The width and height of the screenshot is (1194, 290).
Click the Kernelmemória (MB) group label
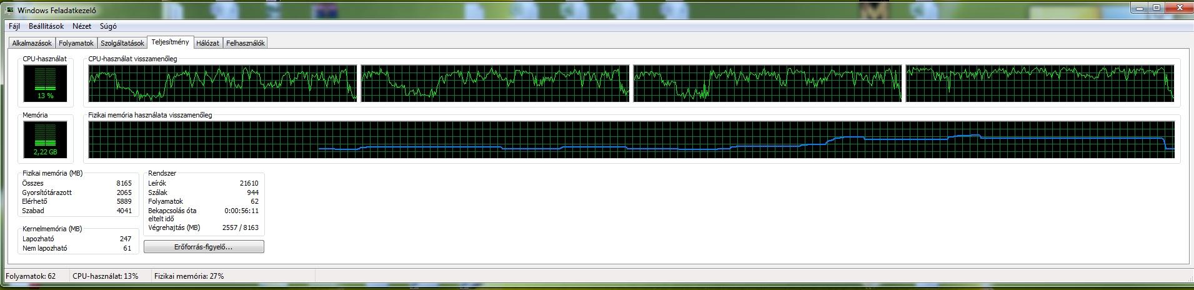coord(52,229)
